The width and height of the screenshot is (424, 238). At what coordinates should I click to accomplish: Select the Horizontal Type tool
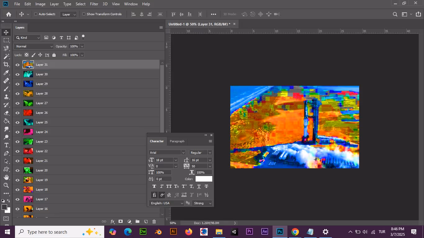point(6,145)
